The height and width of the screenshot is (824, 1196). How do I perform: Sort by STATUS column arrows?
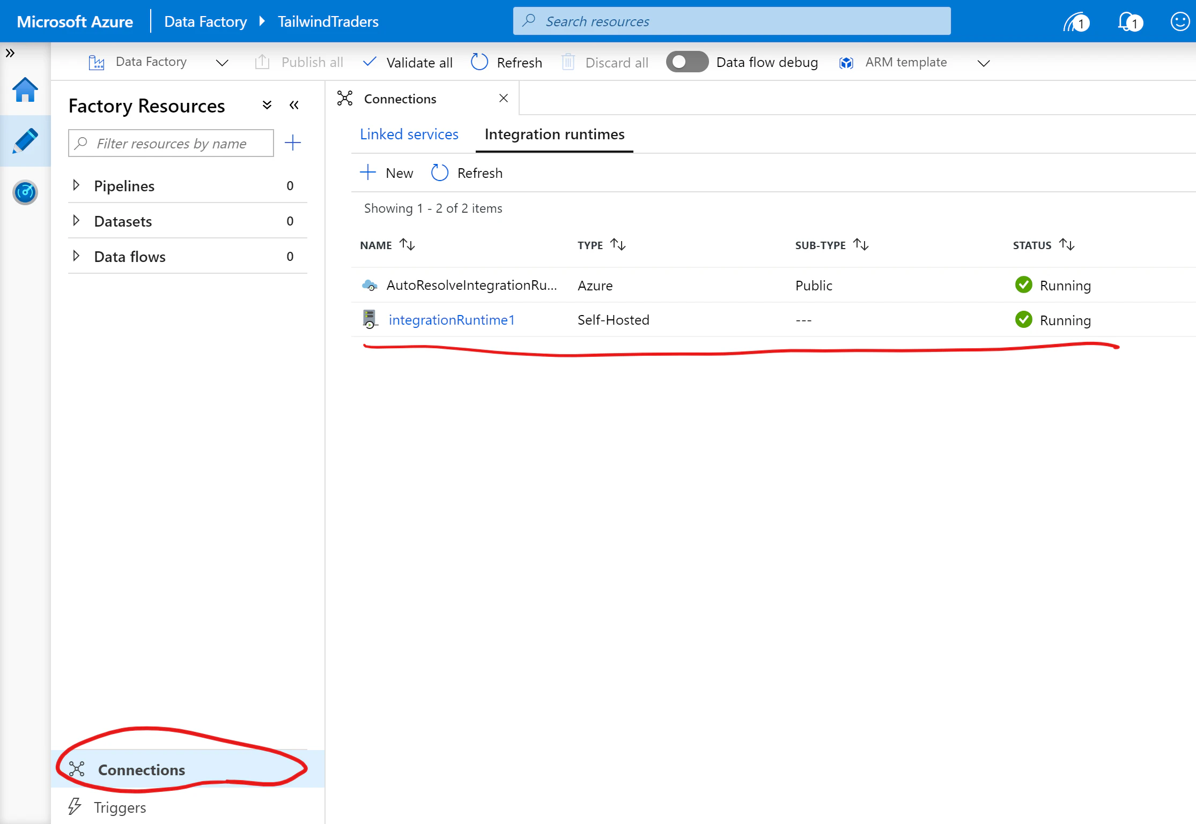coord(1067,245)
